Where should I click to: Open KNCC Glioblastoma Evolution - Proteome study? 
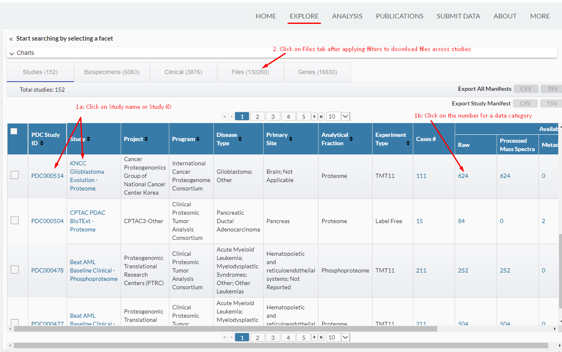coord(87,176)
